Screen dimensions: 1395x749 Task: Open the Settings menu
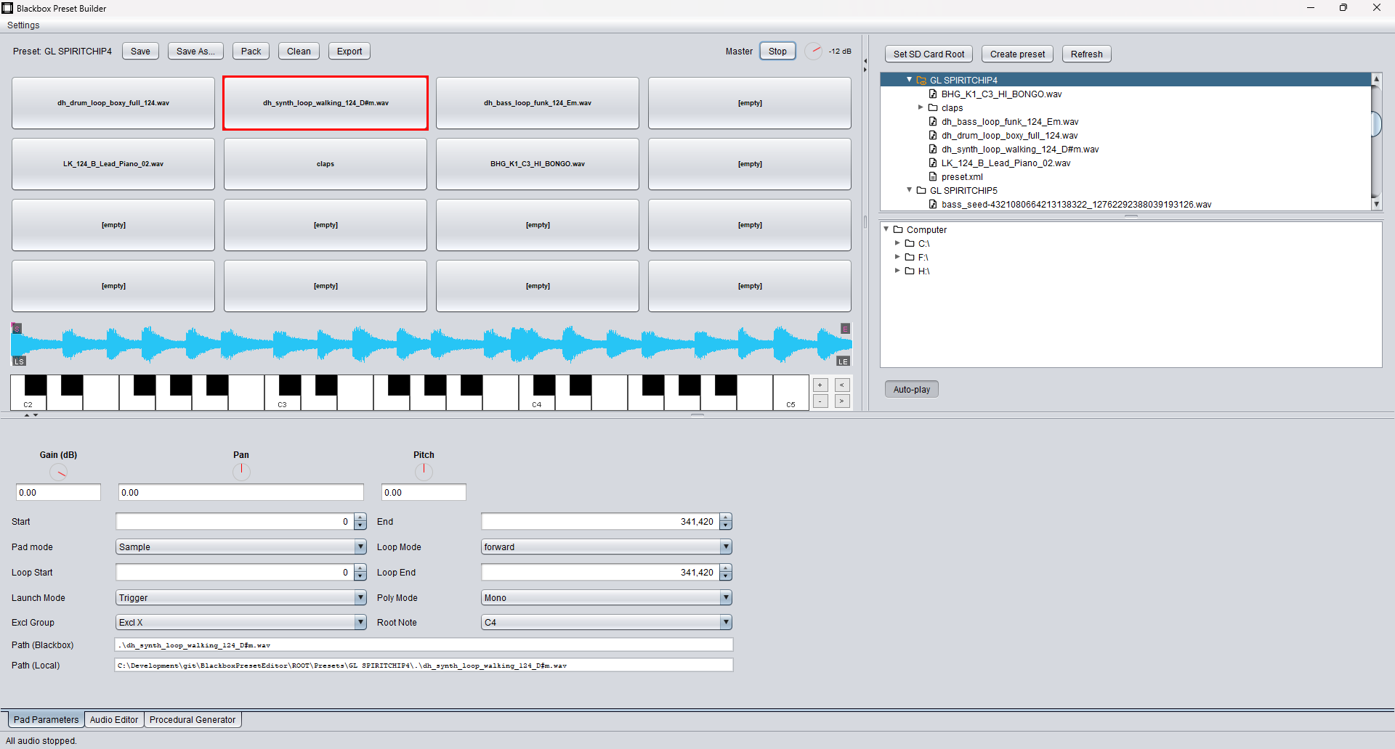coord(23,25)
